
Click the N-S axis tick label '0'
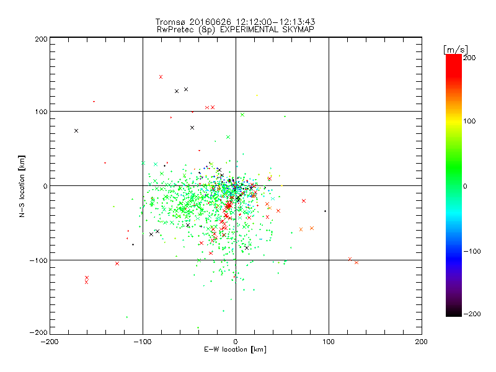click(45, 186)
